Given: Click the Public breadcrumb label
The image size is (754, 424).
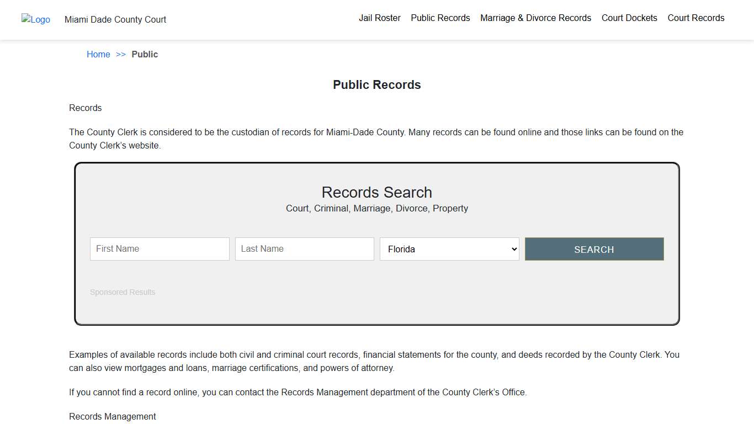Looking at the screenshot, I should [145, 54].
